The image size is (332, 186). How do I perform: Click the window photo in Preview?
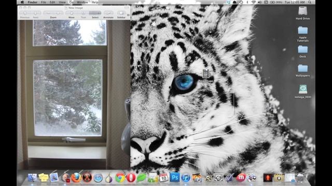coord(74,94)
